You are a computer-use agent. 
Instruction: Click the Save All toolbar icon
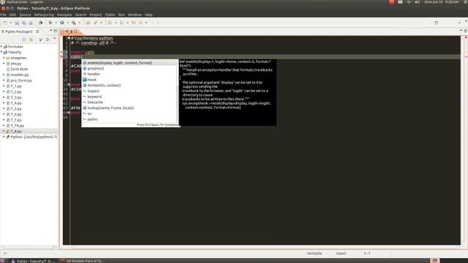coord(24,23)
